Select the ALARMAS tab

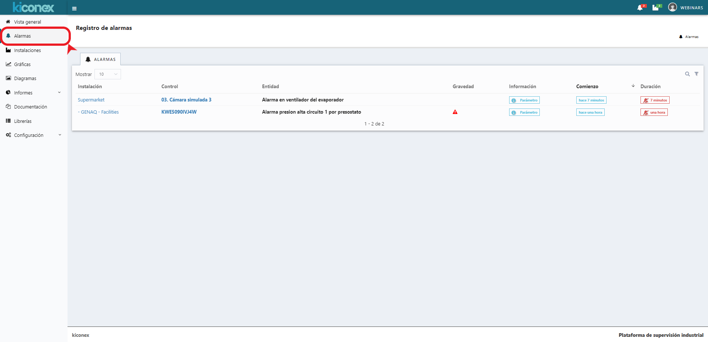tap(100, 59)
